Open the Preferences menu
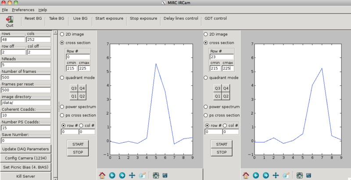 pyautogui.click(x=23, y=10)
